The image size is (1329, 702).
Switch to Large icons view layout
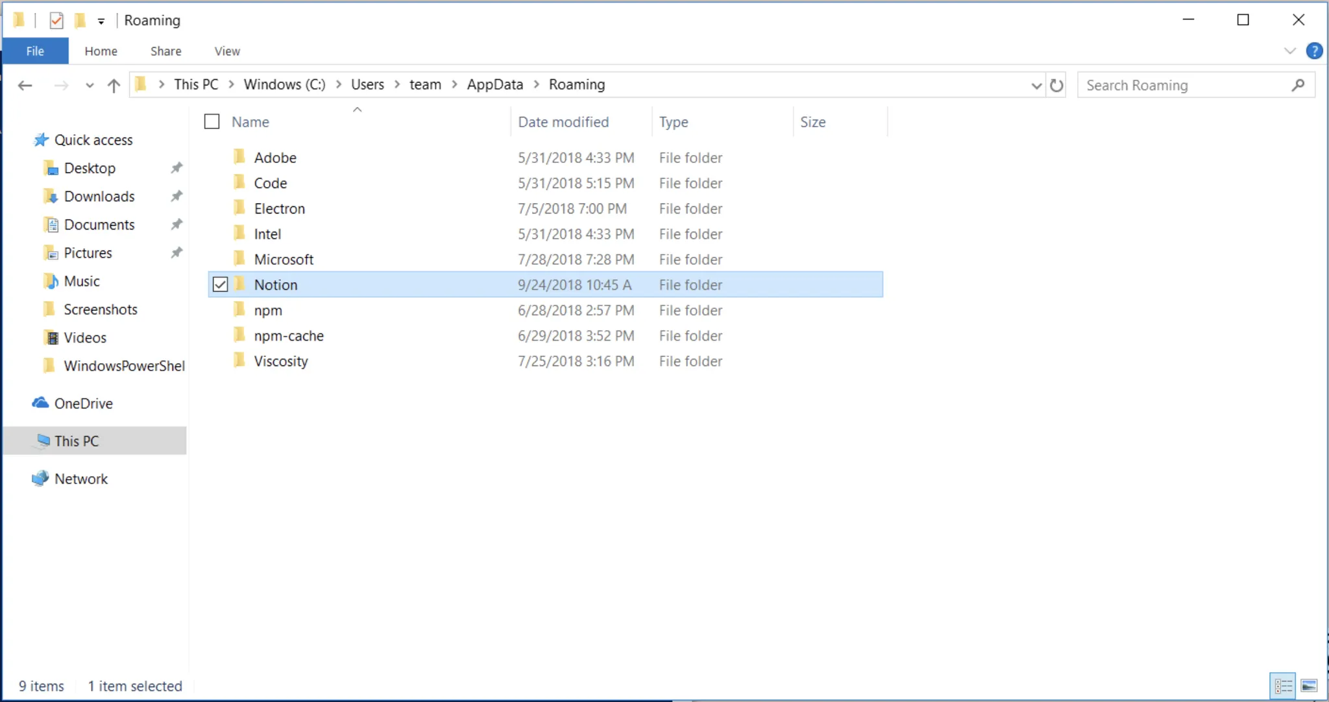coord(1309,685)
